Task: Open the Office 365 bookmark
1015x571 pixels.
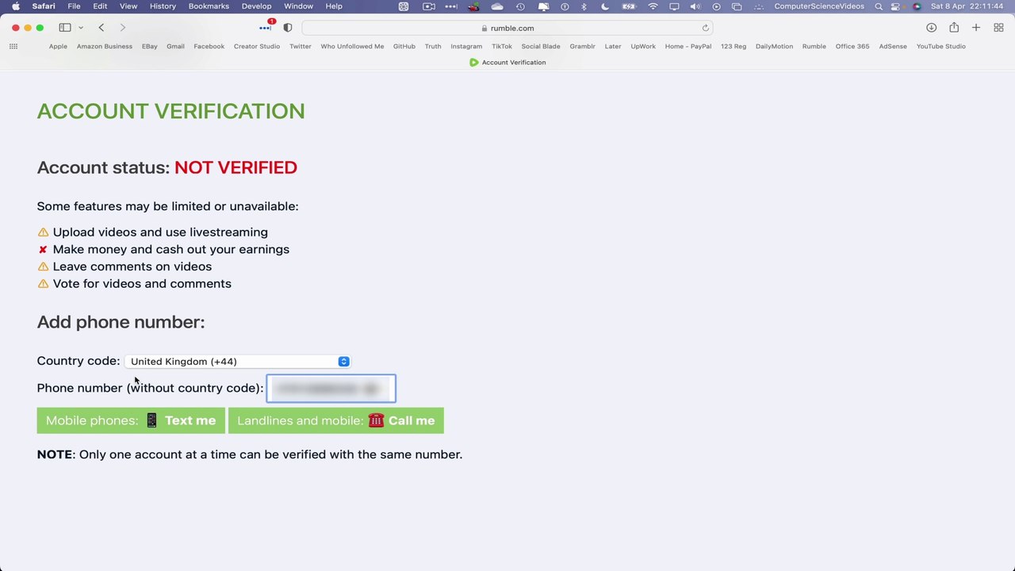Action: point(852,46)
